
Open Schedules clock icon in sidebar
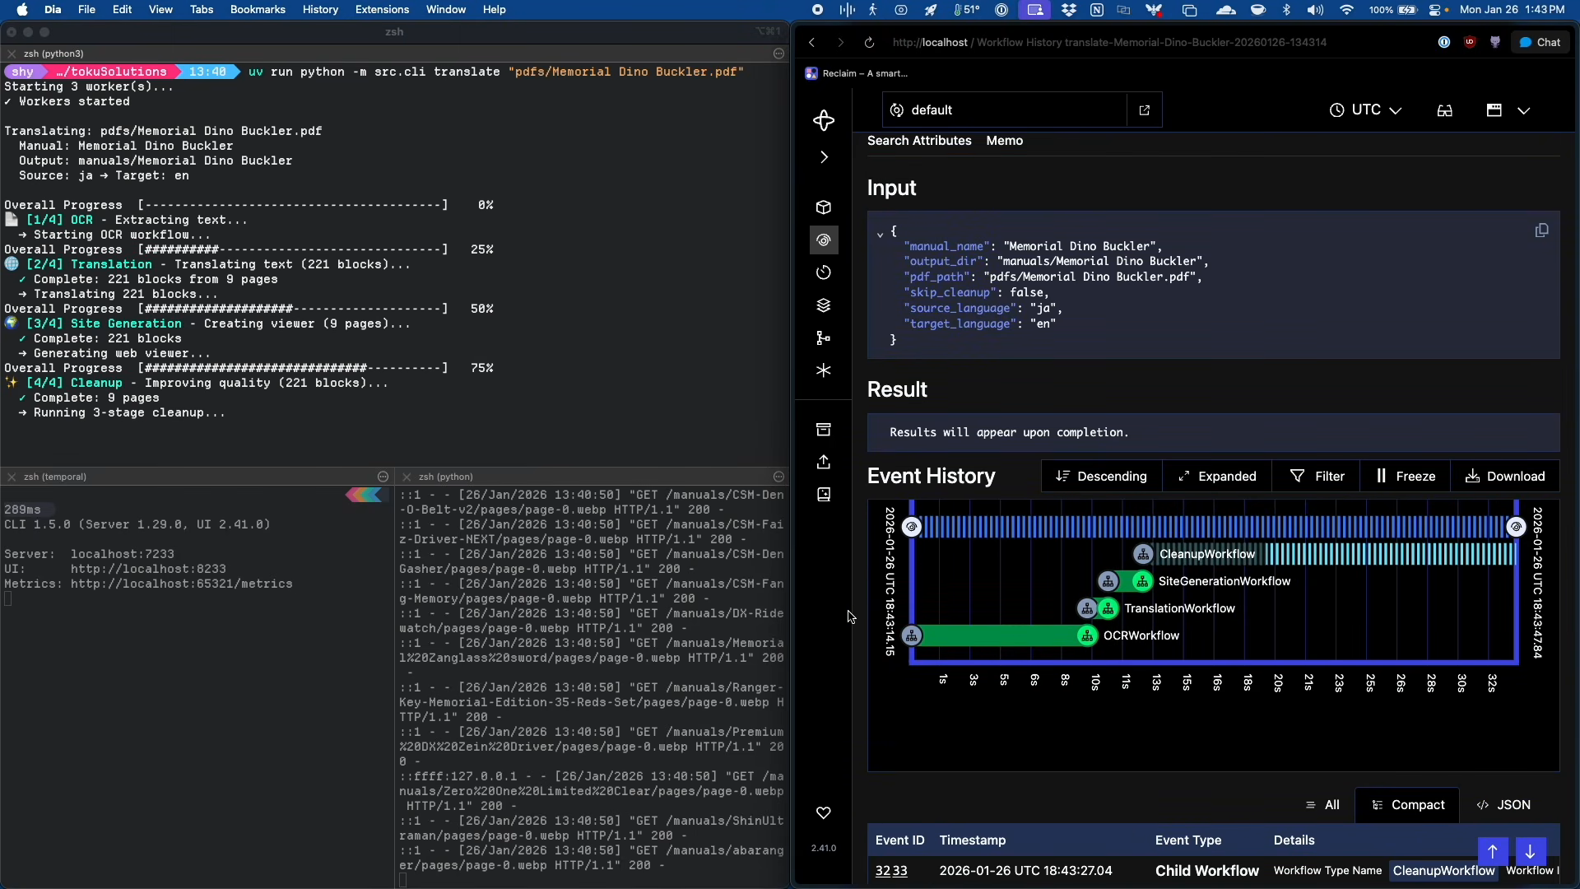(824, 272)
